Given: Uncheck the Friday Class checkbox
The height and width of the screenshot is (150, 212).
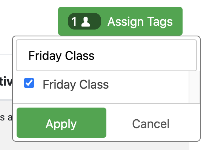Looking at the screenshot, I should point(29,83).
